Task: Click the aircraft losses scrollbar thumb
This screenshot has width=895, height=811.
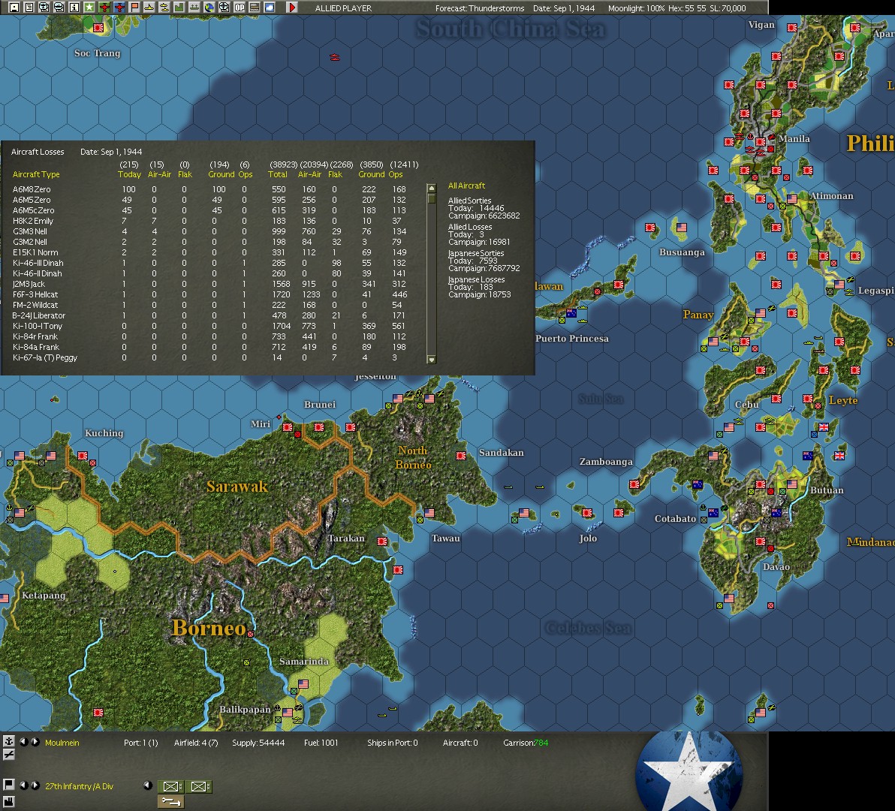Action: [432, 198]
